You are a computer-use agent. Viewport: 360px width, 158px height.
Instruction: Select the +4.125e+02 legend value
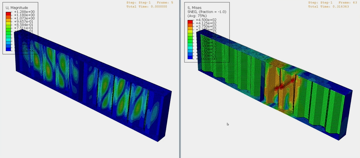coord(206,23)
